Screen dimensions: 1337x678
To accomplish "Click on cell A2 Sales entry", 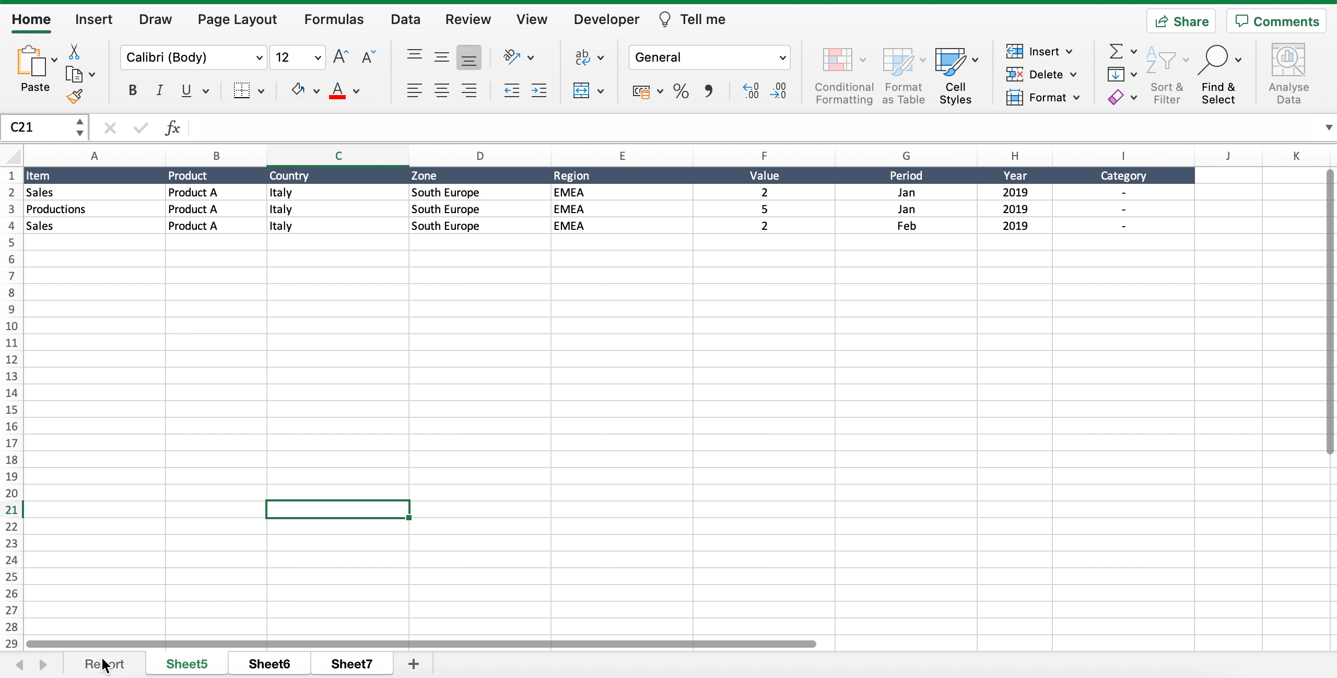I will click(95, 192).
